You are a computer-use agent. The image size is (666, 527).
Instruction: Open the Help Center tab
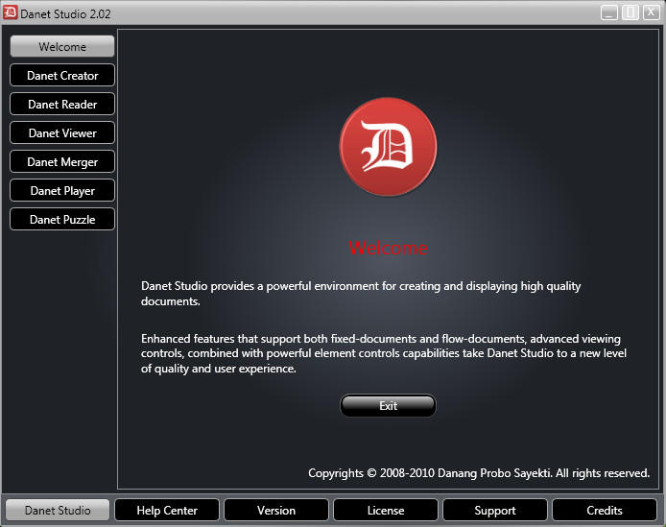tap(167, 510)
